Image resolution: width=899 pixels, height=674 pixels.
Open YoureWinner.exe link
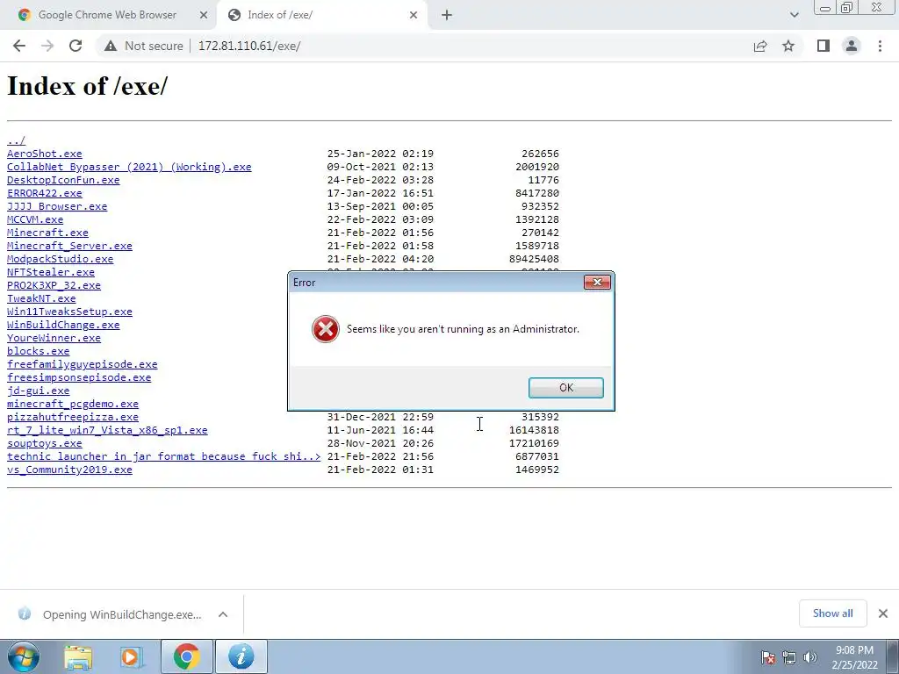(54, 338)
